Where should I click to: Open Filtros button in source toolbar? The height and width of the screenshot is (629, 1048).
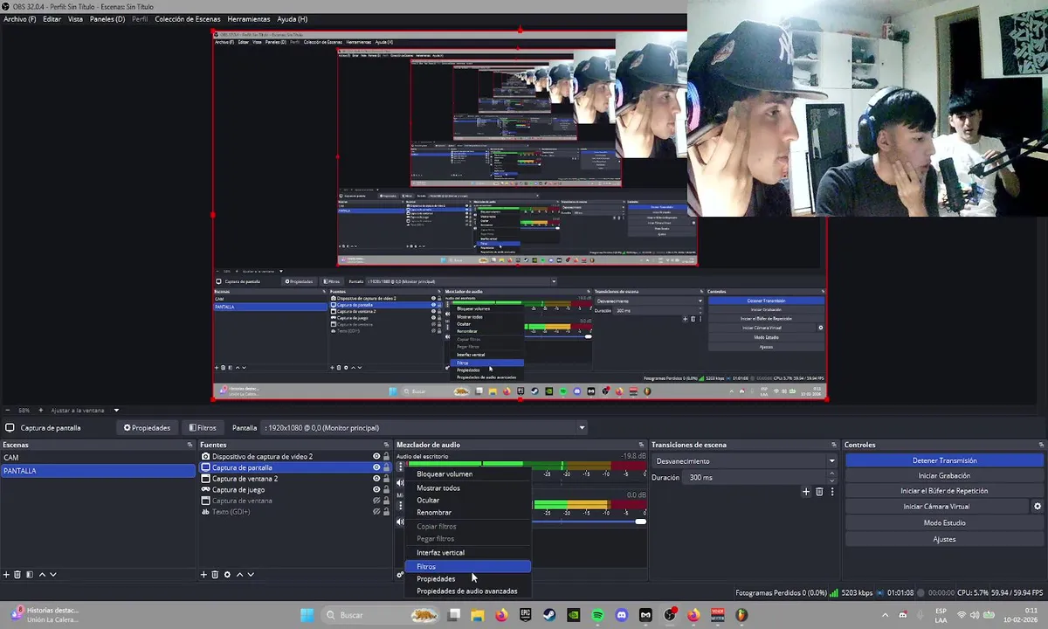coord(203,428)
